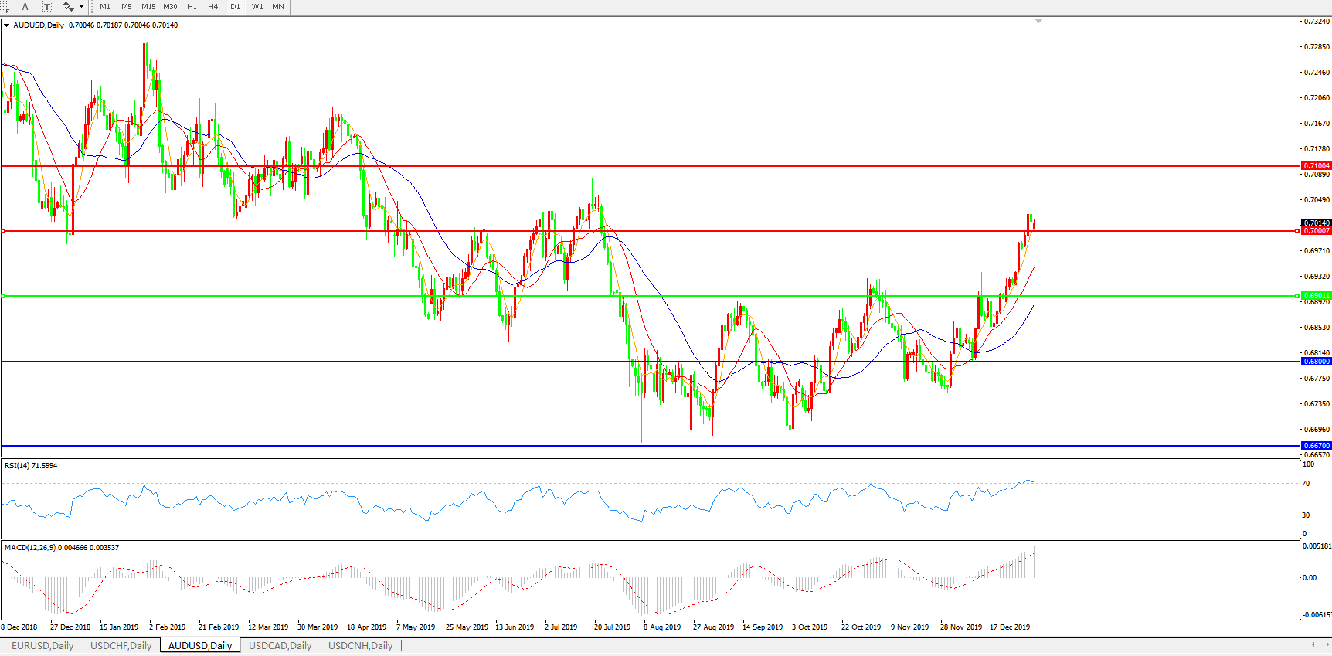The image size is (1332, 656).
Task: Switch to the M1 timeframe
Action: coord(105,7)
